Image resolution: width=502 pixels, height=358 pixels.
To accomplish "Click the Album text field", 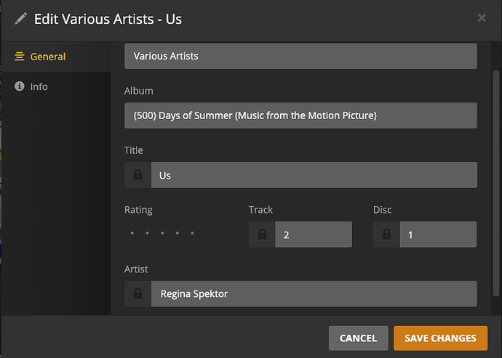I will click(x=300, y=115).
